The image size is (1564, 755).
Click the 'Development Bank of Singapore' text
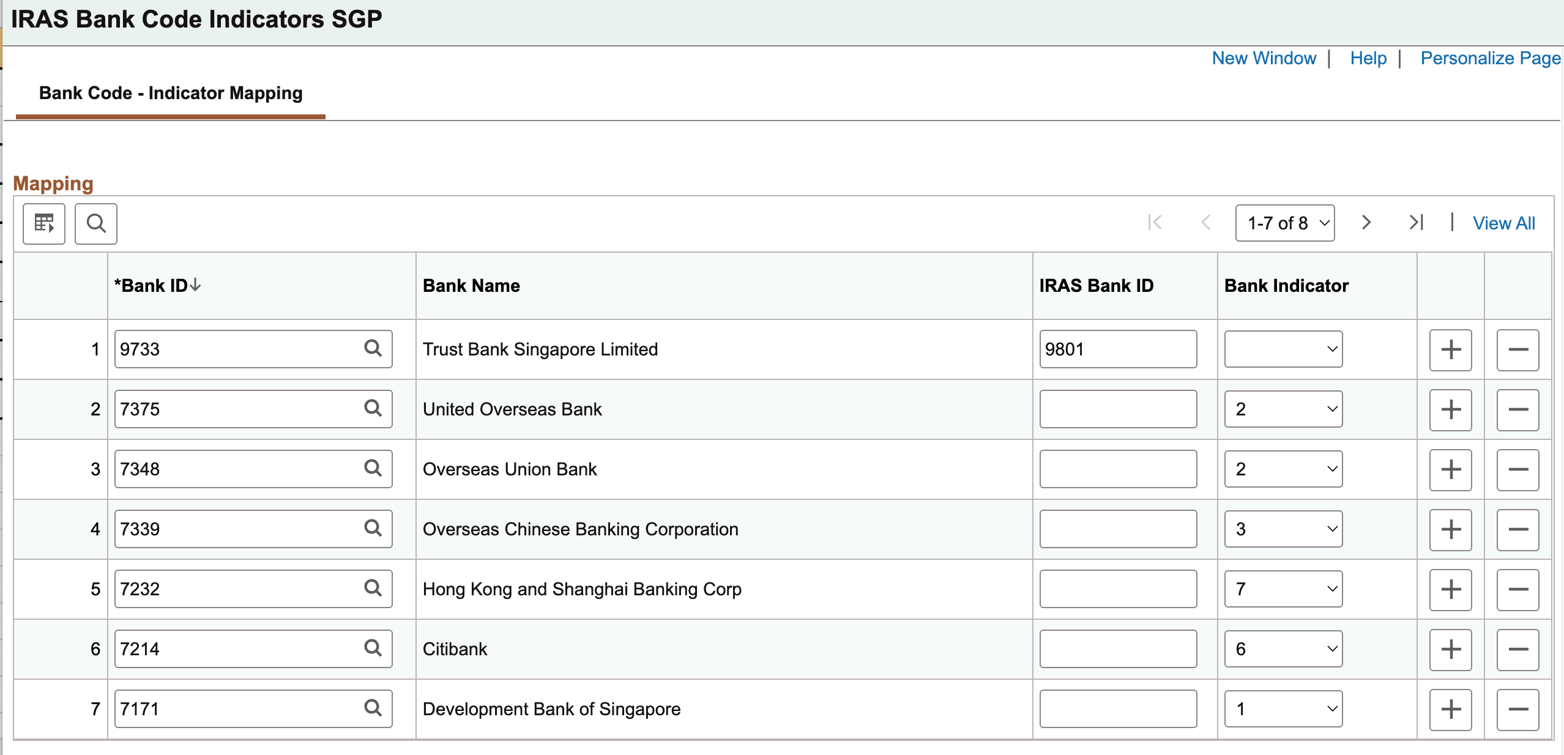pyautogui.click(x=551, y=709)
